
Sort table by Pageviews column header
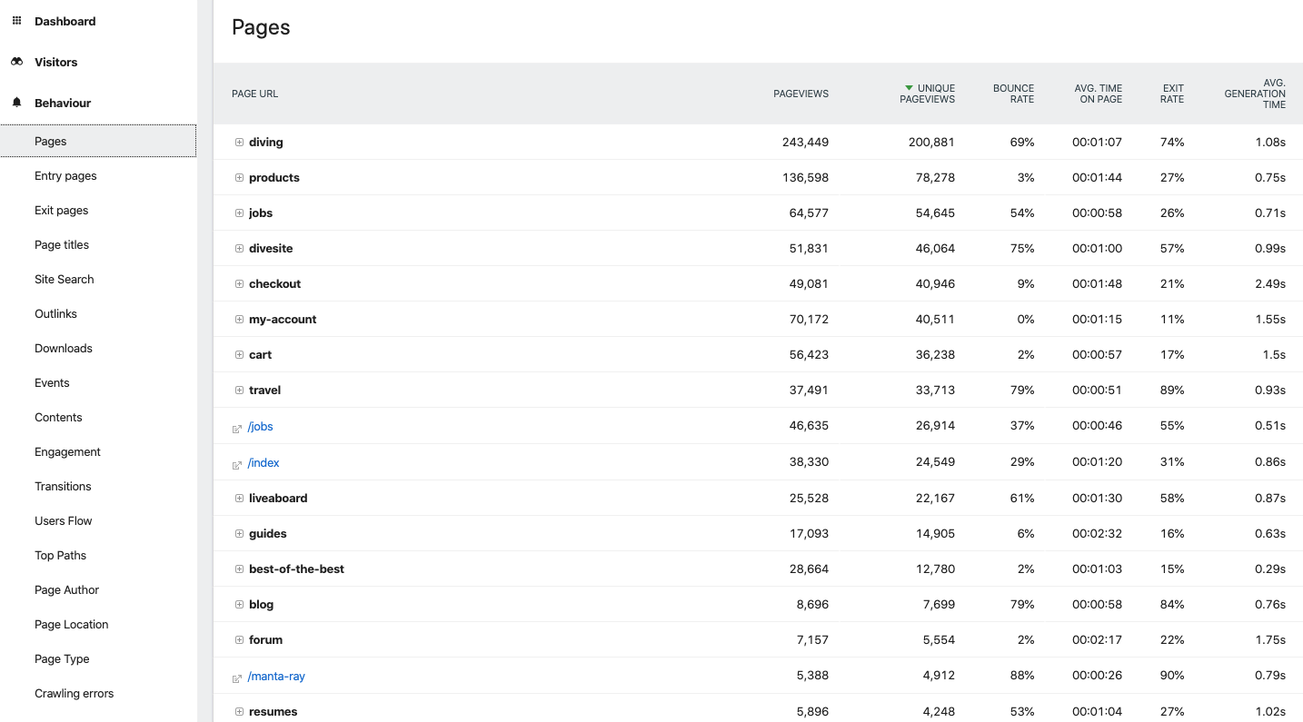tap(801, 94)
